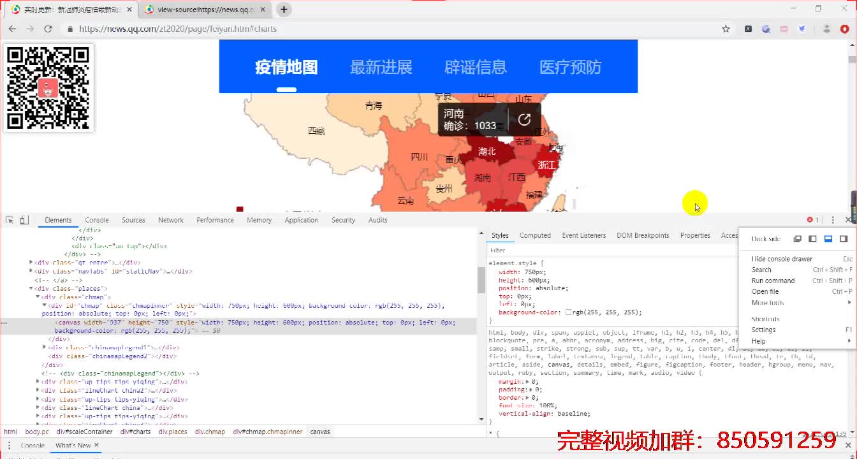
Task: Open the Audits panel tab
Action: [377, 220]
